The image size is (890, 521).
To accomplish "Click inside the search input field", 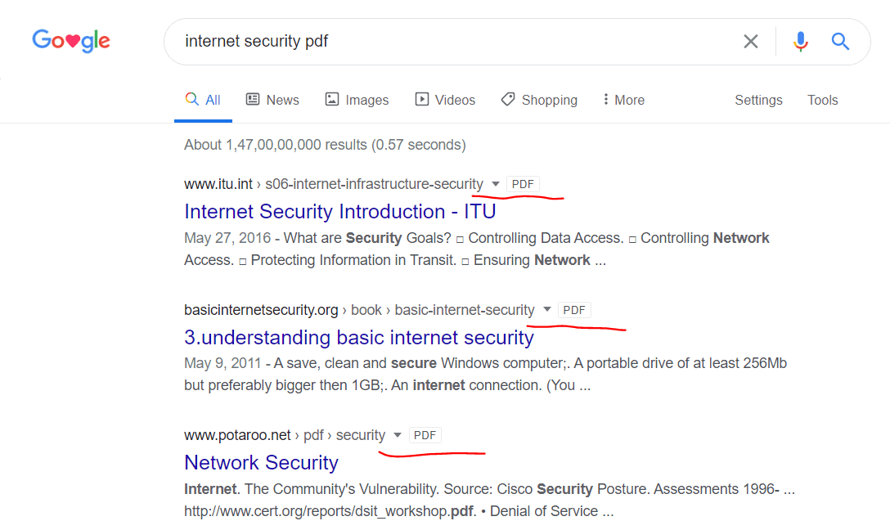I will coord(450,42).
